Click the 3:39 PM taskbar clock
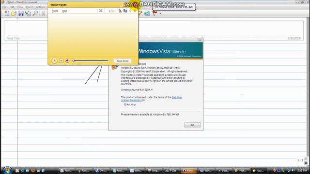Viewport: 310px width, 174px height. (302, 171)
